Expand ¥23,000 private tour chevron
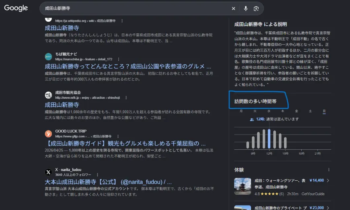Viewport: 350px width, 210px height. 328,208
